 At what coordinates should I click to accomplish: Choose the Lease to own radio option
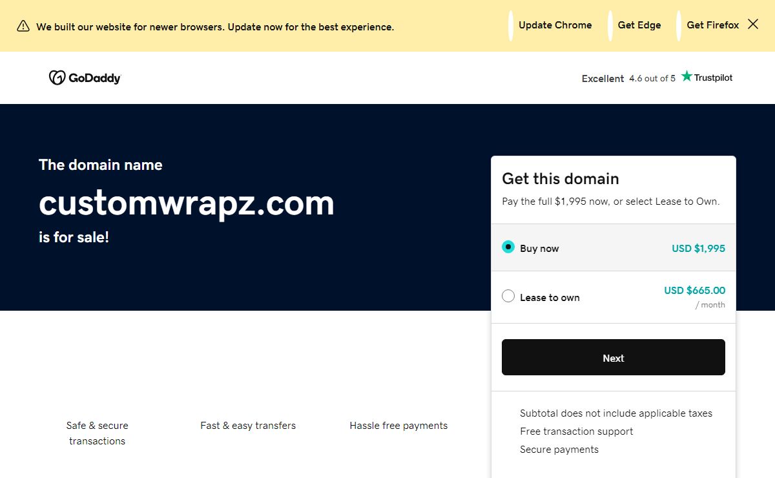point(508,296)
